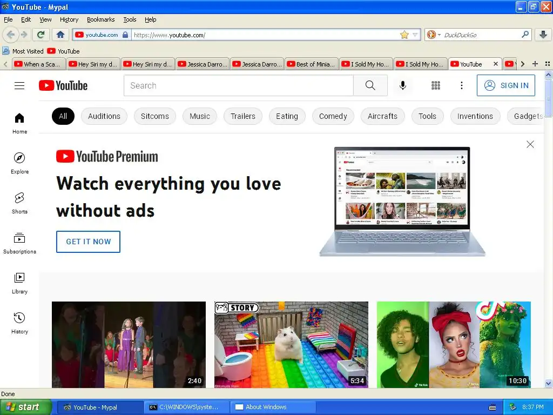Open a new tab with plus
Viewport: 553px width, 415px height.
(535, 64)
